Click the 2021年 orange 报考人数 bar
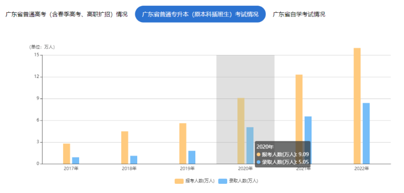404x193 pixels. coord(299,119)
